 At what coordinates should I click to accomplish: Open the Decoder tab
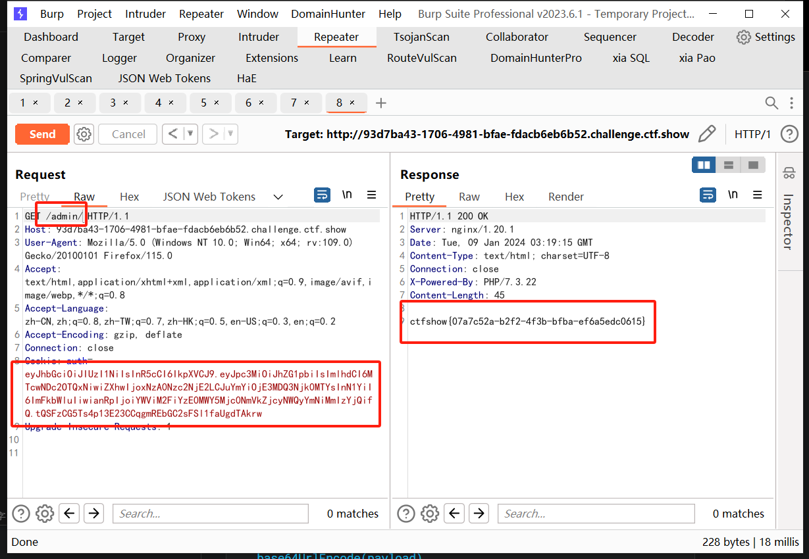tap(693, 37)
